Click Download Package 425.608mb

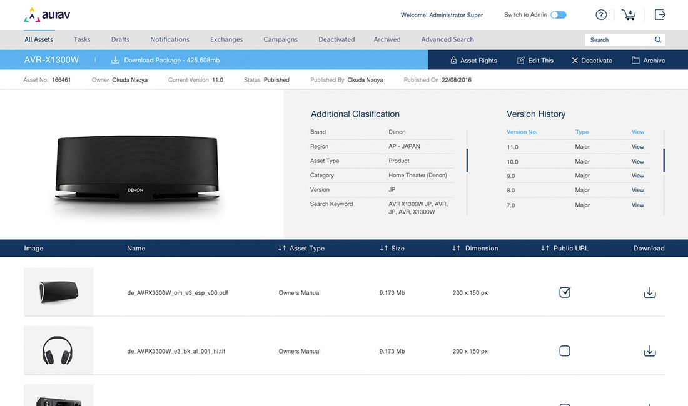pos(165,61)
